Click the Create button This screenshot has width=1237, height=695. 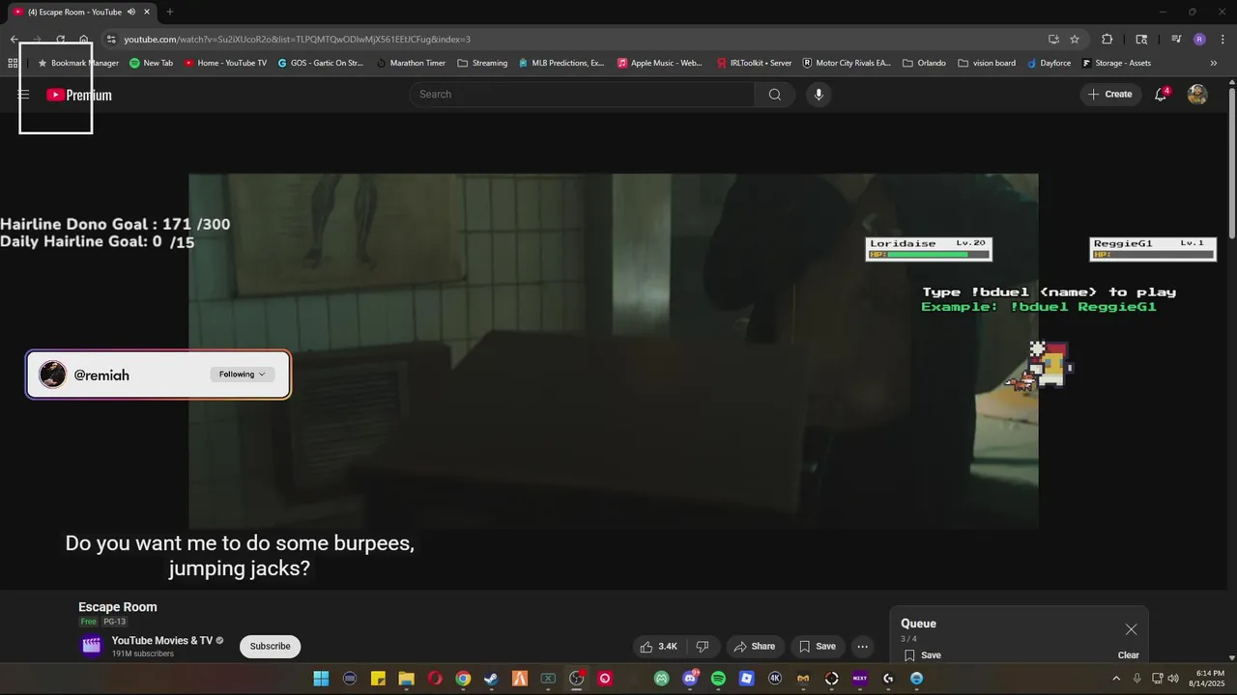(x=1110, y=95)
